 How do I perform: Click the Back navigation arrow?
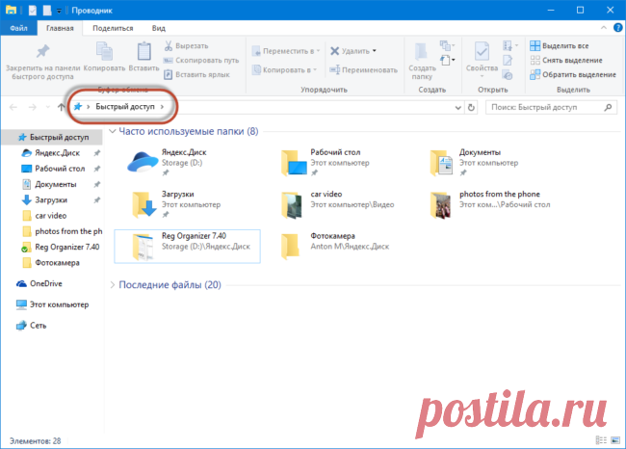[x=13, y=107]
